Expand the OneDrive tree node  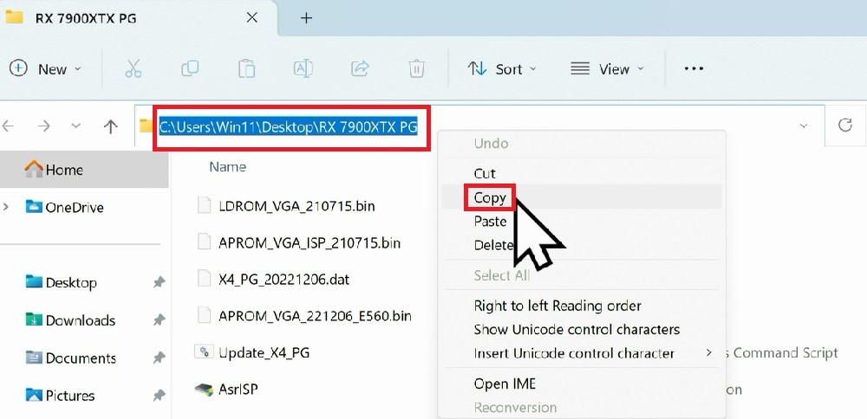pos(8,207)
